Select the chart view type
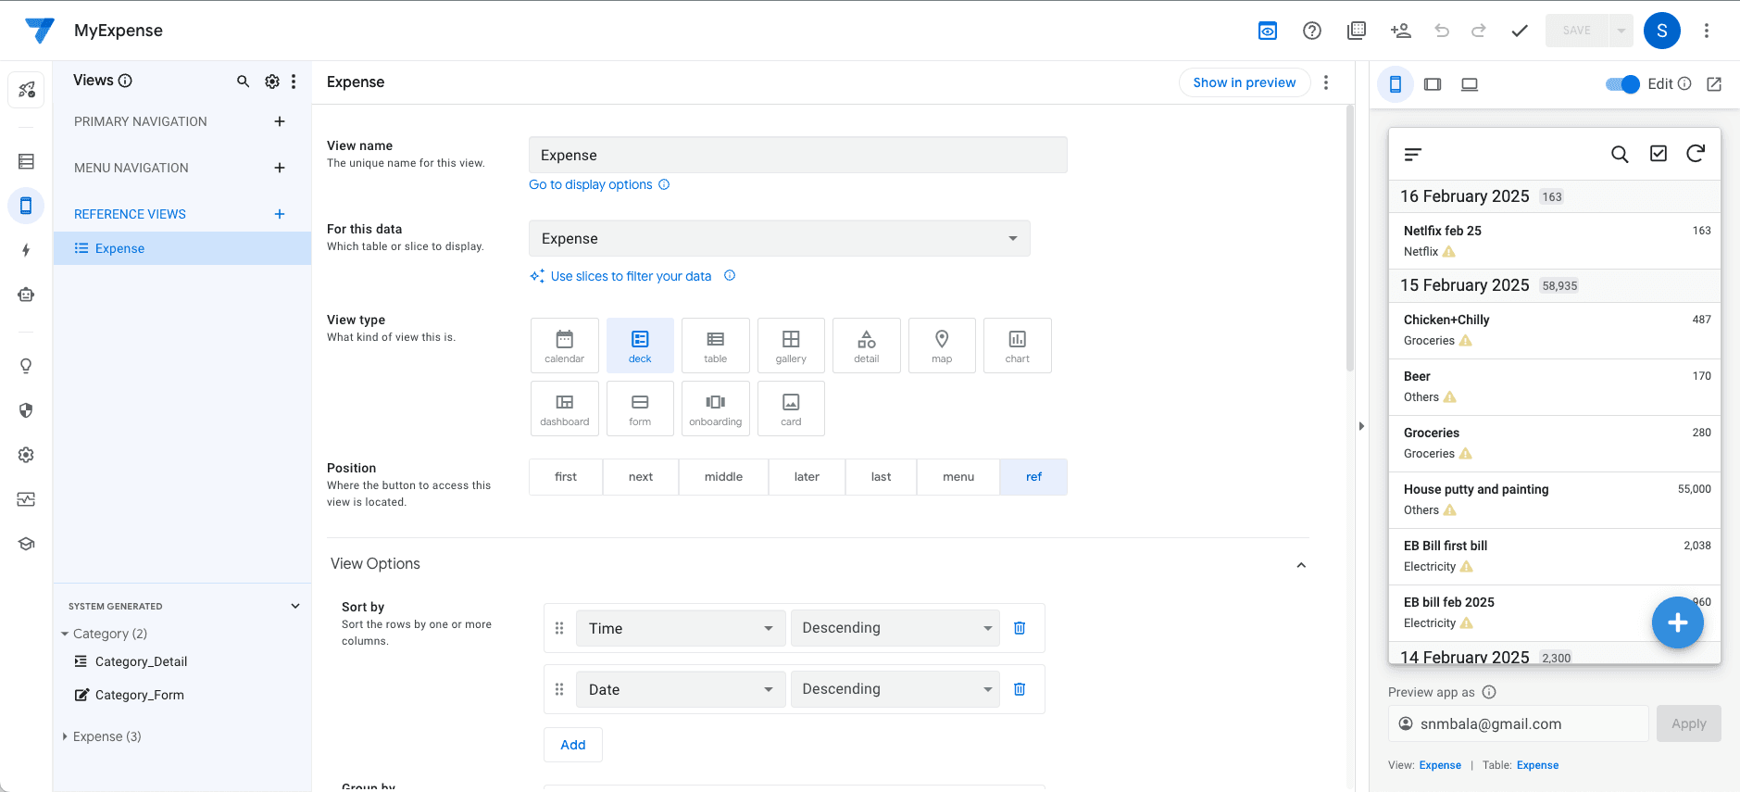This screenshot has width=1740, height=792. (1018, 346)
